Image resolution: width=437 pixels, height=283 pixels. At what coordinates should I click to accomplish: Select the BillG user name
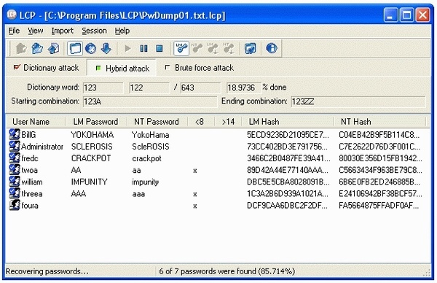click(x=28, y=135)
